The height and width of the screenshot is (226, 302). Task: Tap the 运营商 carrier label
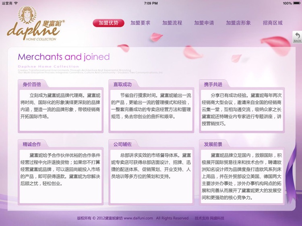[7, 3]
